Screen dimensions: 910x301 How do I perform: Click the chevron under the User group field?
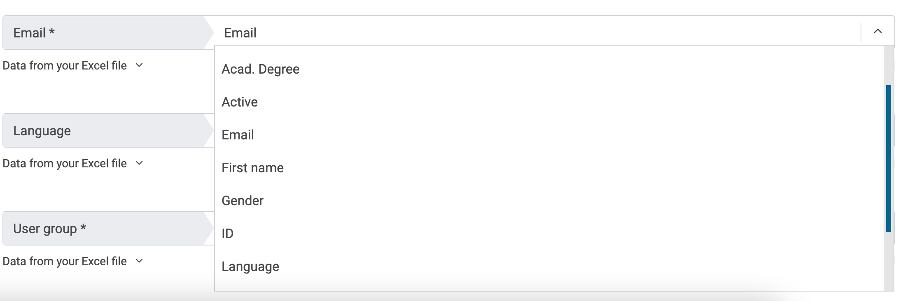139,261
